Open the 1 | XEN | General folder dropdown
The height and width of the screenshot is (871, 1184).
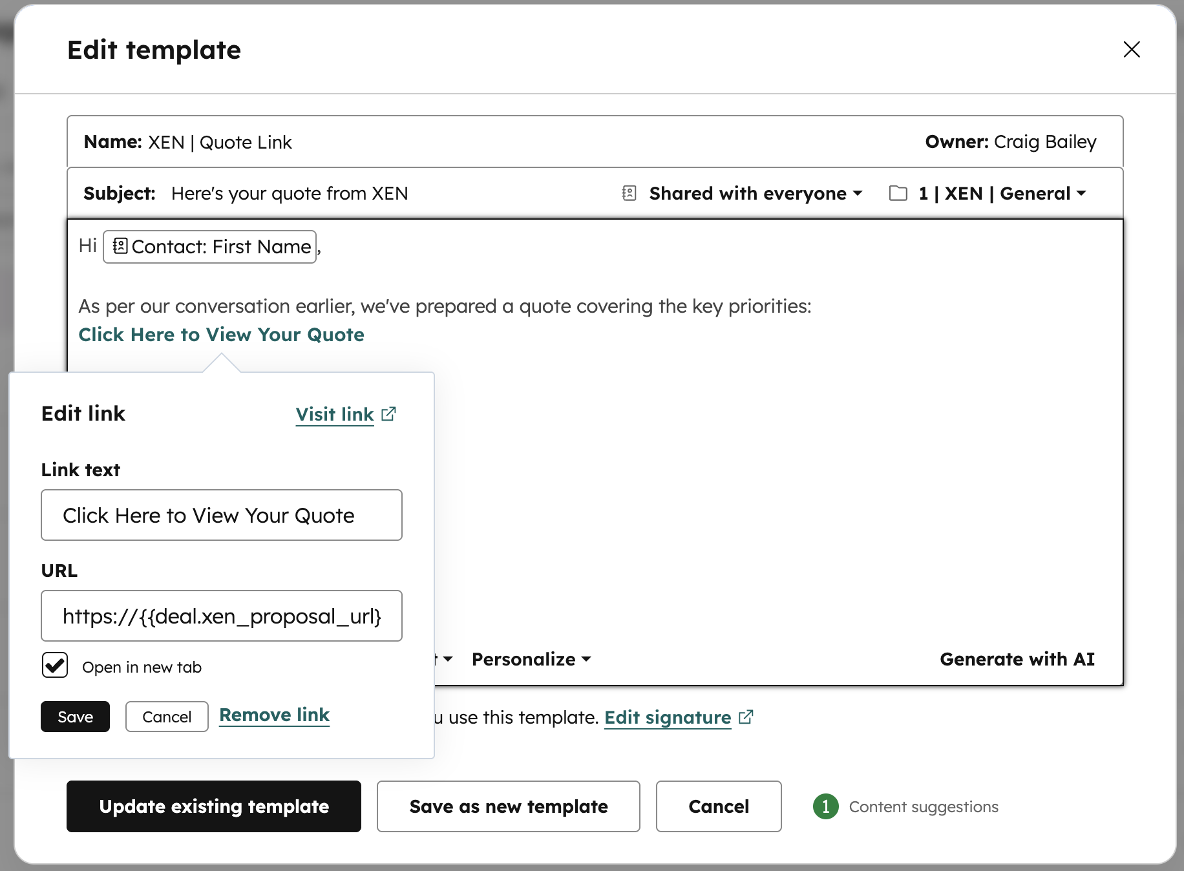(x=1002, y=193)
